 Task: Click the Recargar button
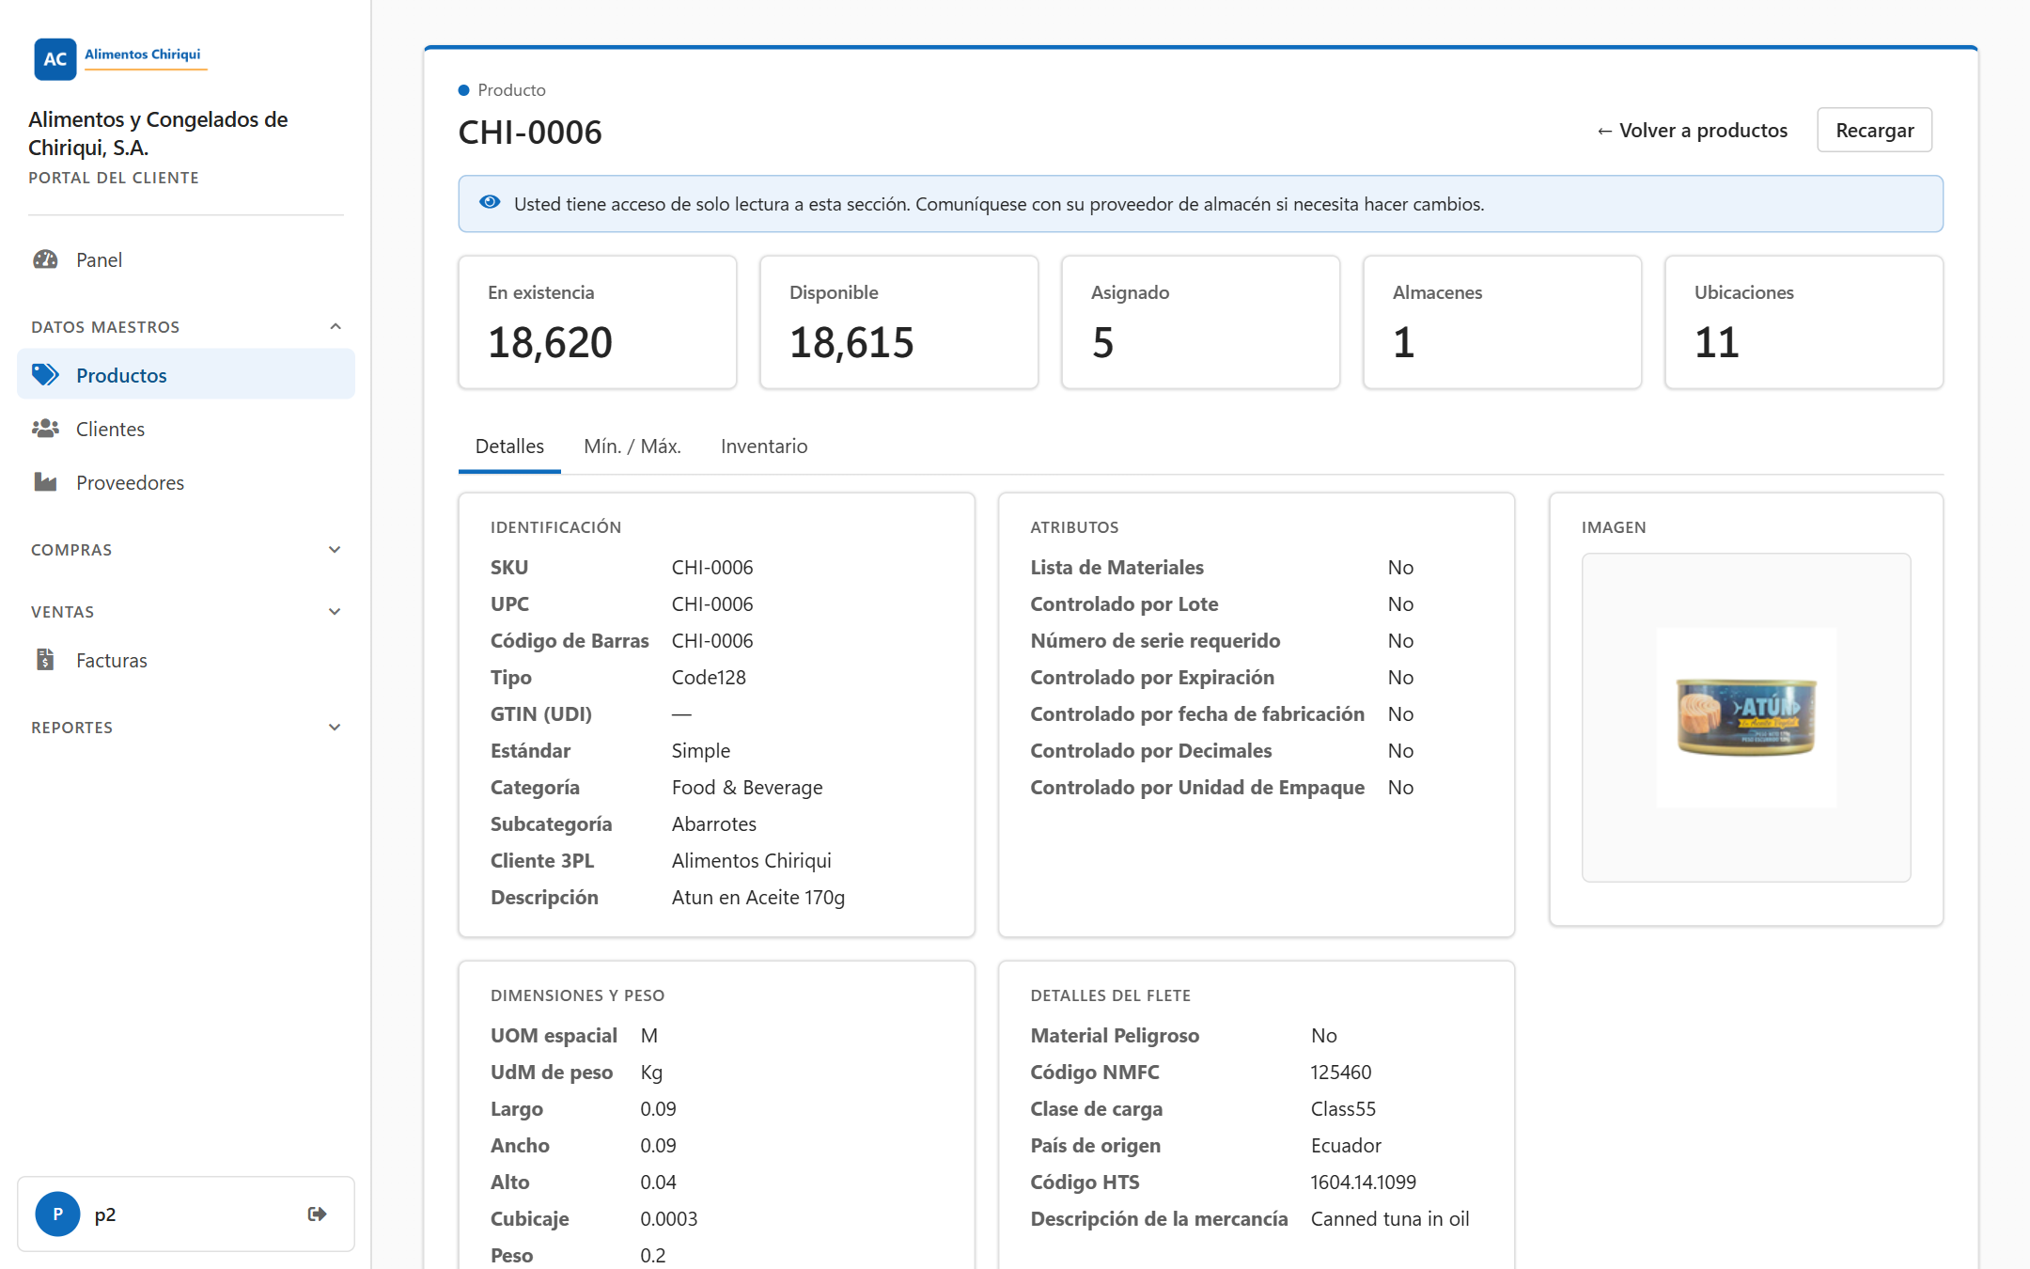(1874, 130)
